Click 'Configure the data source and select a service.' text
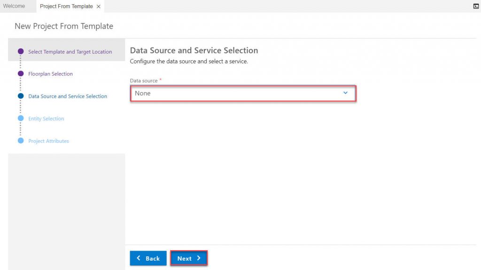This screenshot has width=481, height=270. click(x=189, y=62)
